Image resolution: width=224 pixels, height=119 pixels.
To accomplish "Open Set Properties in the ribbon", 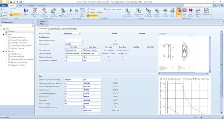I will coord(44,12).
